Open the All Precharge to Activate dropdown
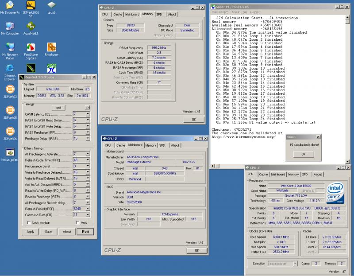The height and width of the screenshot is (276, 354). pyautogui.click(x=88, y=154)
